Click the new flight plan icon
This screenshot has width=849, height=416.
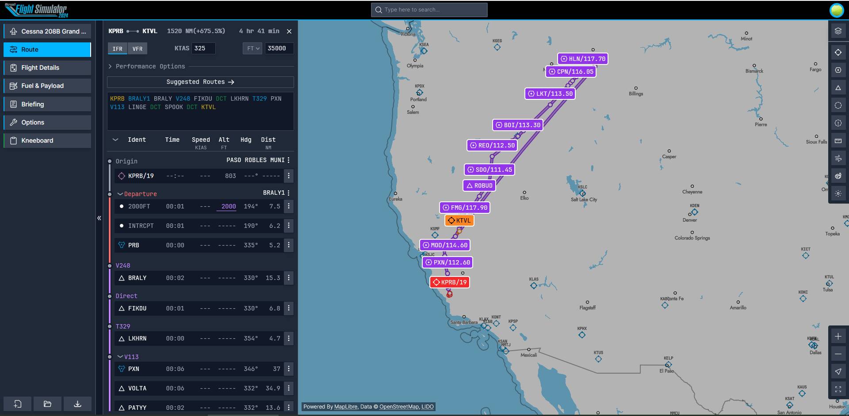tap(18, 404)
